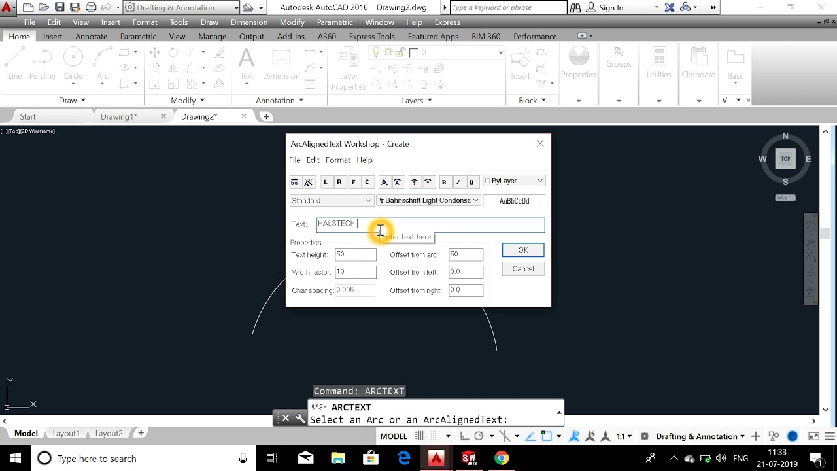Toggle object snap in status bar
This screenshot has width=837, height=471.
click(x=547, y=436)
